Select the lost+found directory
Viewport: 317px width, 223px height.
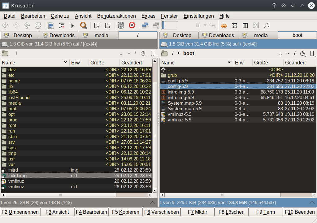point(76,98)
